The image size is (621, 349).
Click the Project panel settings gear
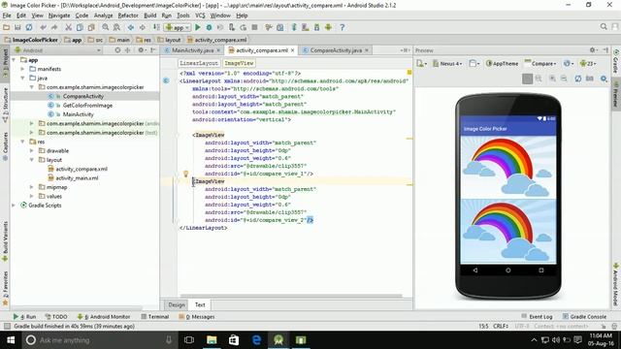[x=141, y=50]
